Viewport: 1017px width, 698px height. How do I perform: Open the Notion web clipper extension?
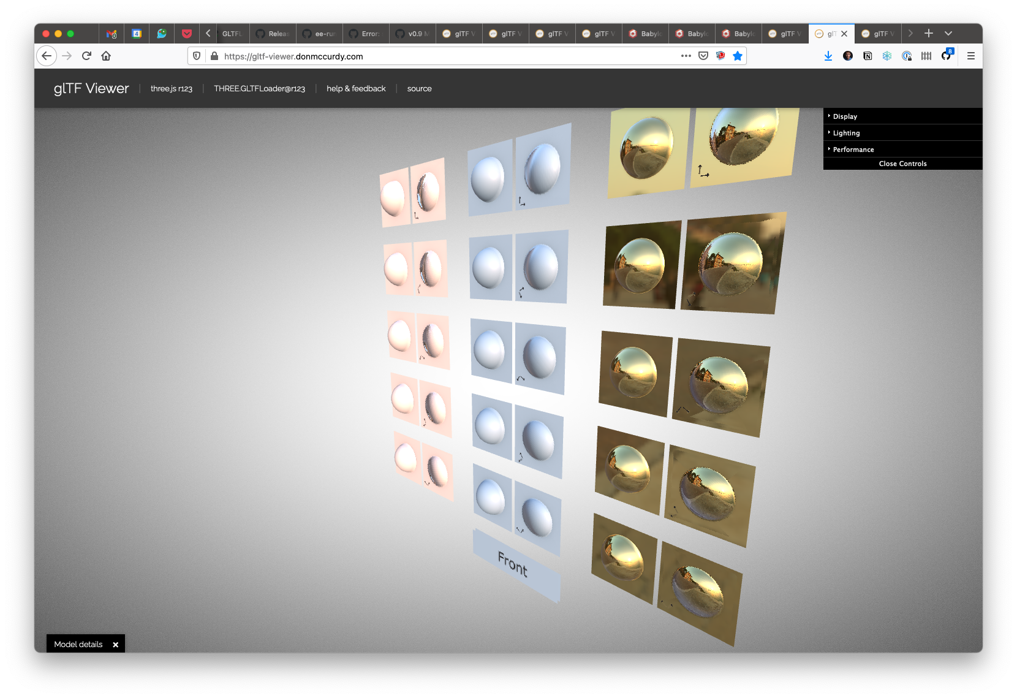[868, 56]
